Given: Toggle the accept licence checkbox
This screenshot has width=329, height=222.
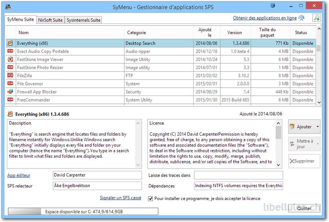Looking at the screenshot, I should coord(151,199).
